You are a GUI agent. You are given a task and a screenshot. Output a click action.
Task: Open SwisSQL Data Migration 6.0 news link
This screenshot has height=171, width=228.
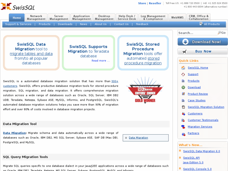(x=201, y=151)
